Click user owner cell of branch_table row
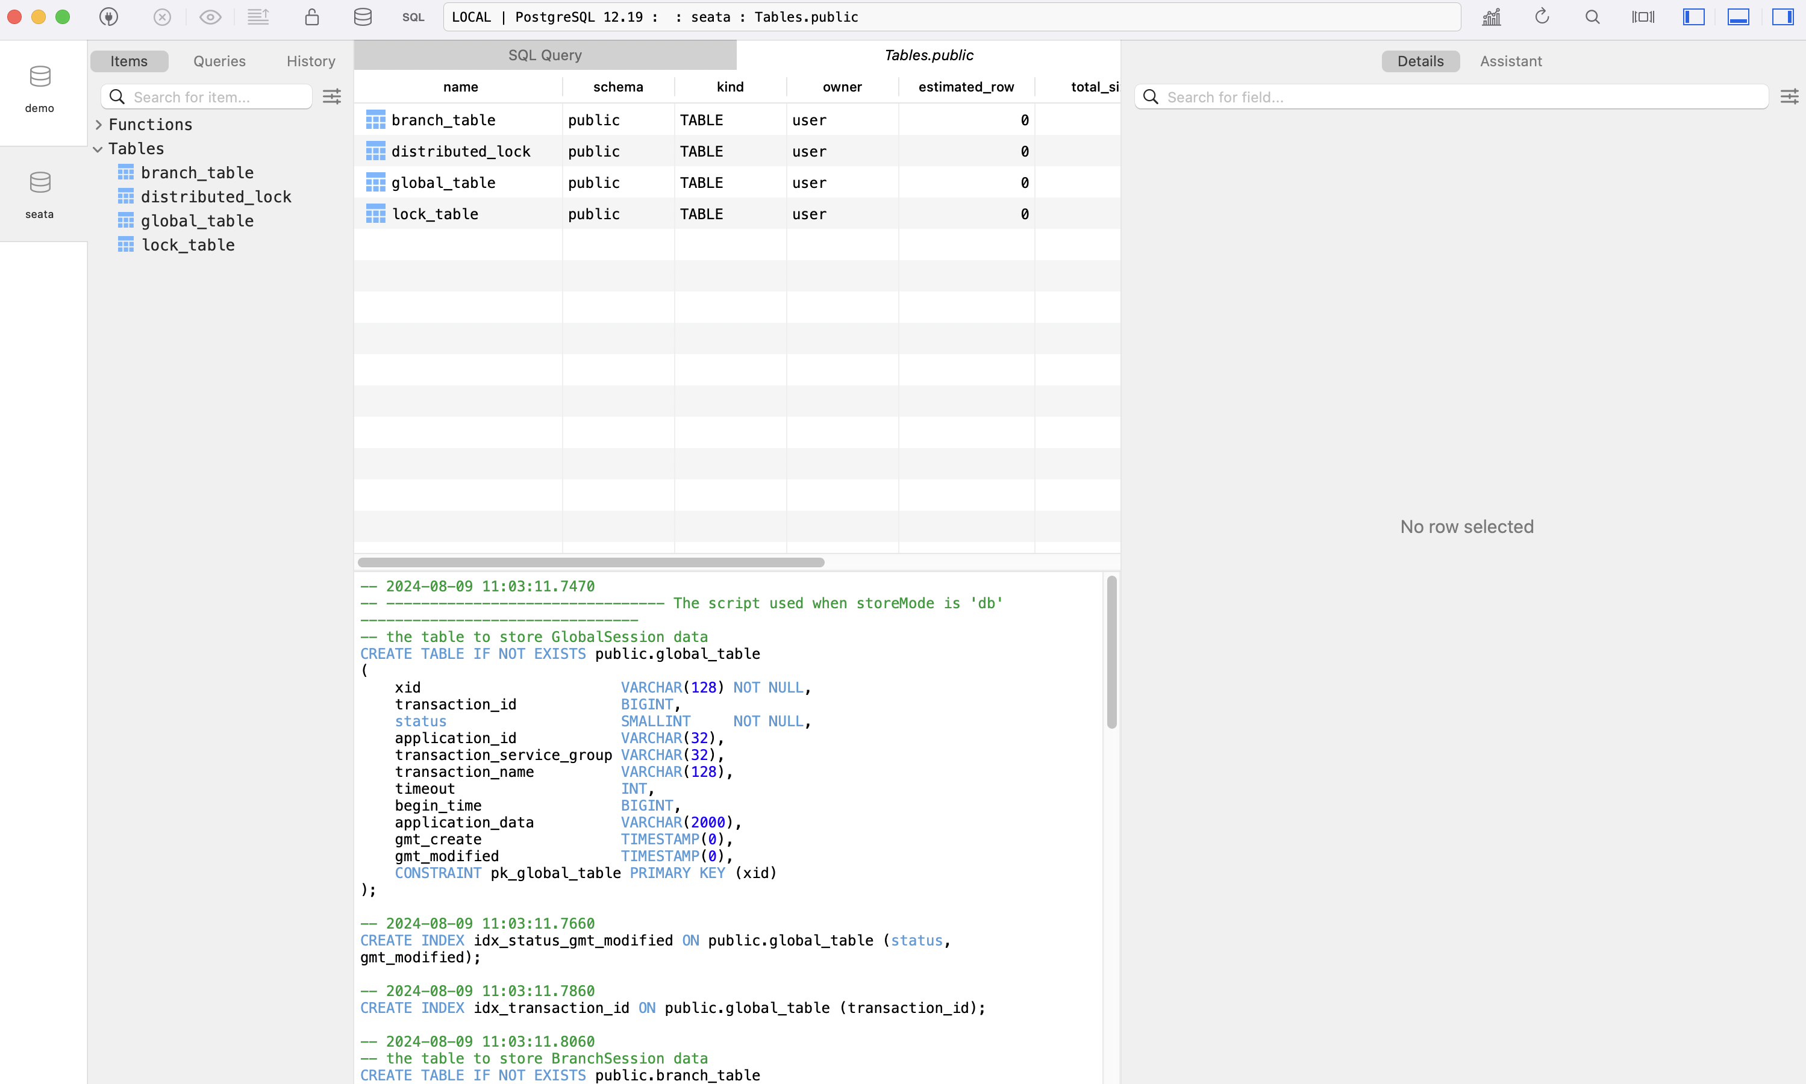 coord(842,120)
